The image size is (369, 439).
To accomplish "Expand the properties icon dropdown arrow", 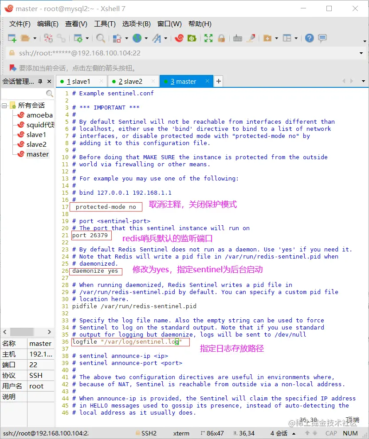I will pos(87,38).
